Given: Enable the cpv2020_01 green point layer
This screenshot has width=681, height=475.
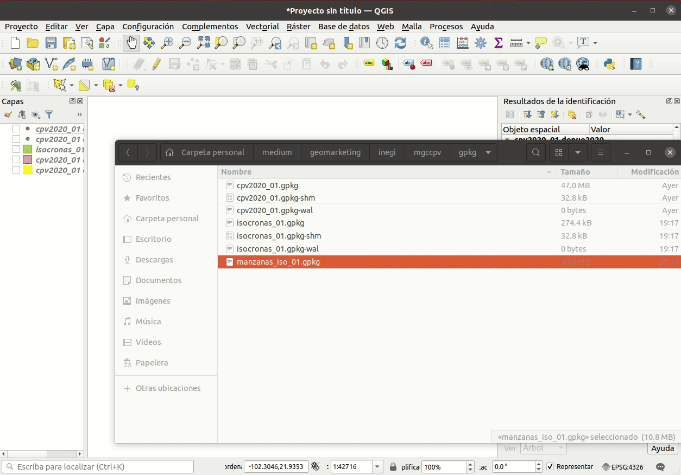Looking at the screenshot, I should (x=16, y=139).
